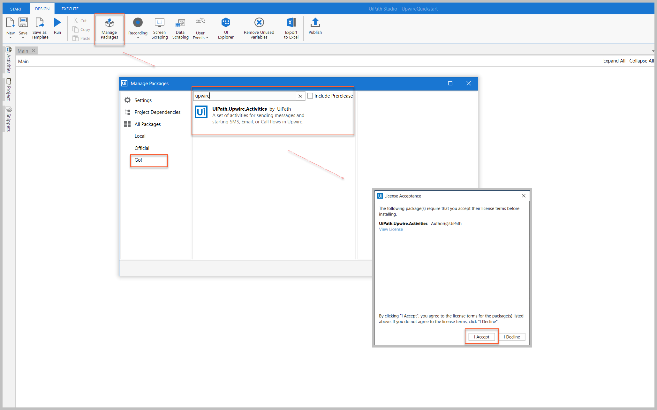Click Expand All in the designer
The image size is (657, 410).
point(614,61)
